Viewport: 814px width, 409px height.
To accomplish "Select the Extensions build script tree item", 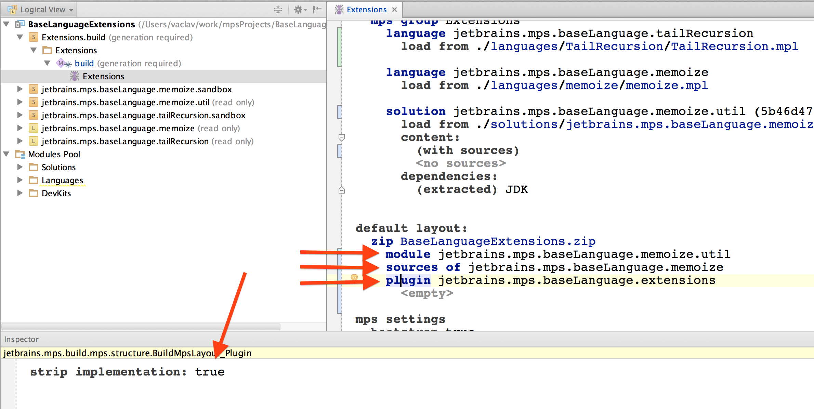I will [103, 76].
